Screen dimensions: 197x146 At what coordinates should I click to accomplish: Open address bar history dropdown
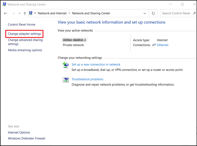click(x=145, y=13)
